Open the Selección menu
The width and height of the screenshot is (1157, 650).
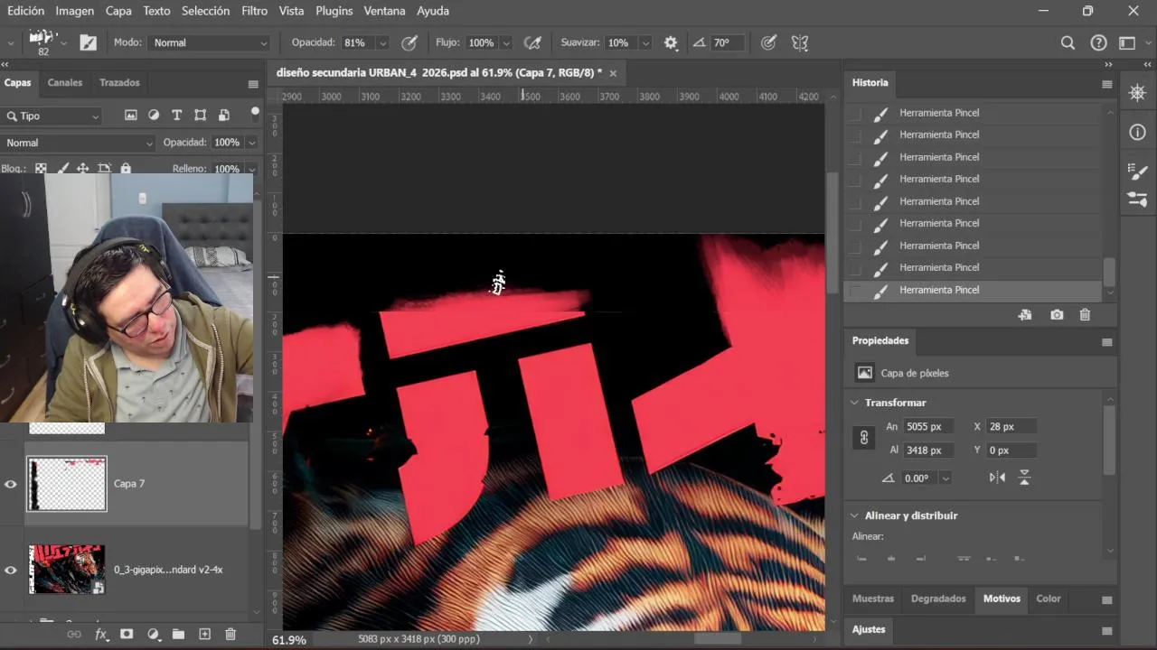click(205, 11)
